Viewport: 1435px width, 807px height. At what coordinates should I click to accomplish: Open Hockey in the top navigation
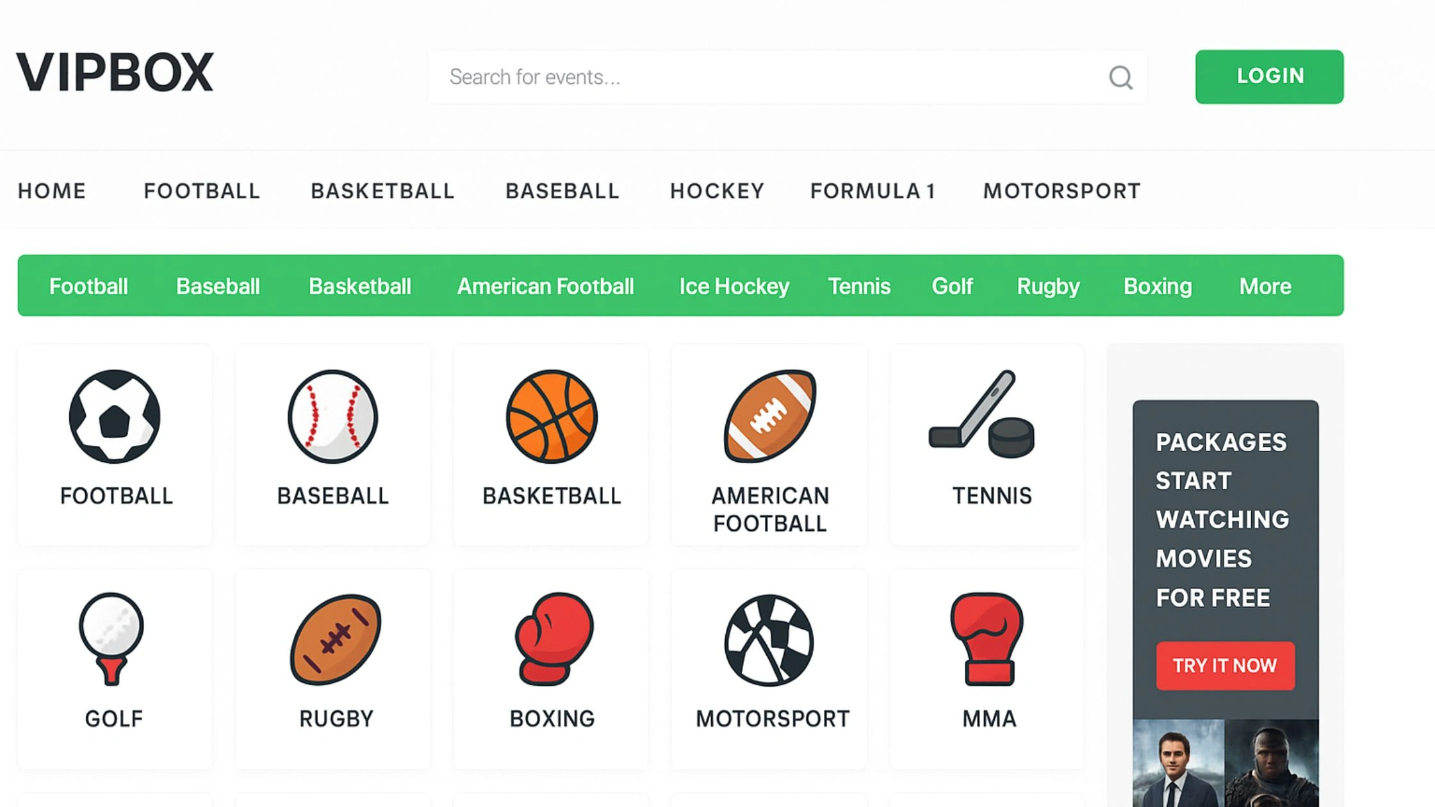[717, 191]
